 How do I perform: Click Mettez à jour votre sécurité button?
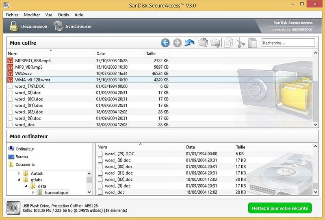click(x=280, y=208)
